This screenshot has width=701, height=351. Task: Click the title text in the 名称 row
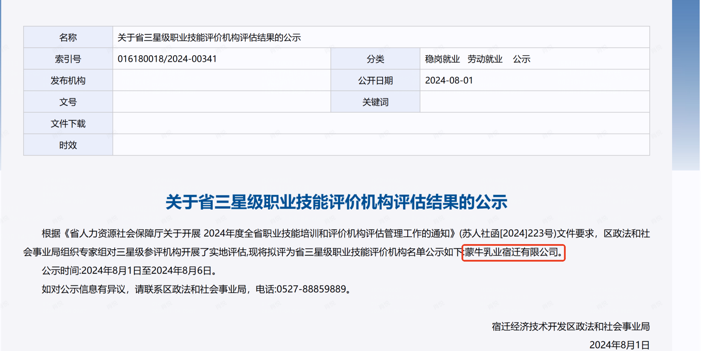209,38
